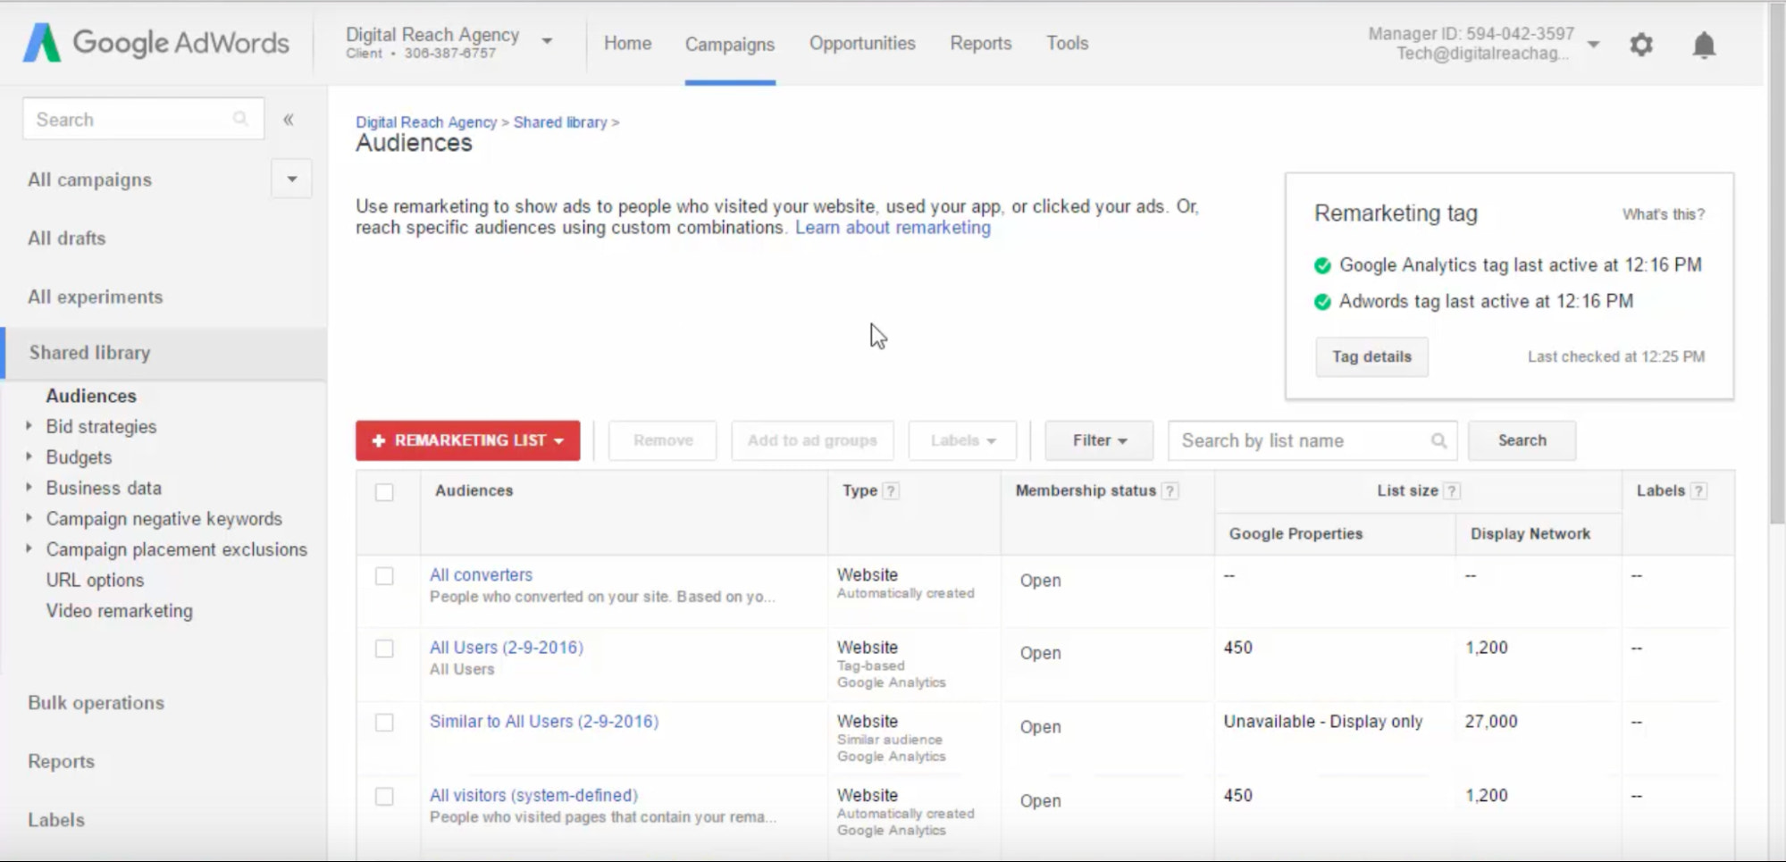1786x862 pixels.
Task: Open the Learn about remarketing link
Action: [x=893, y=228]
